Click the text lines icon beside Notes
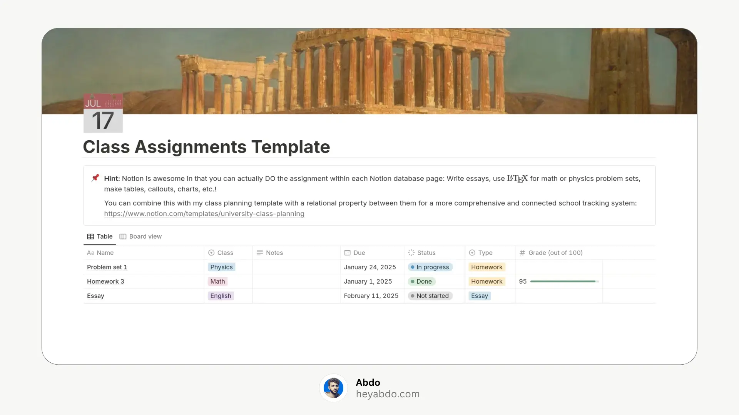 (260, 253)
